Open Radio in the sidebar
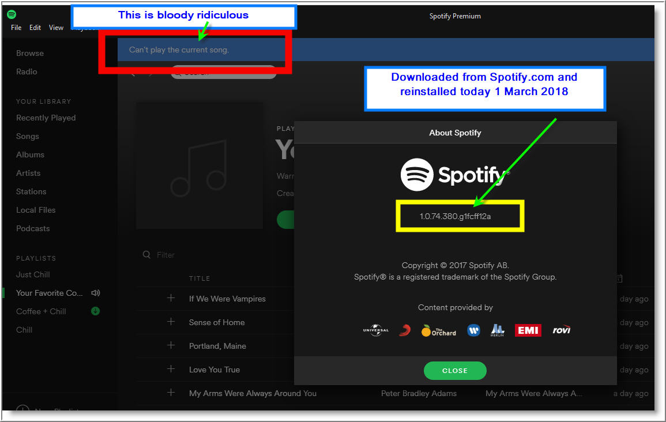 27,71
